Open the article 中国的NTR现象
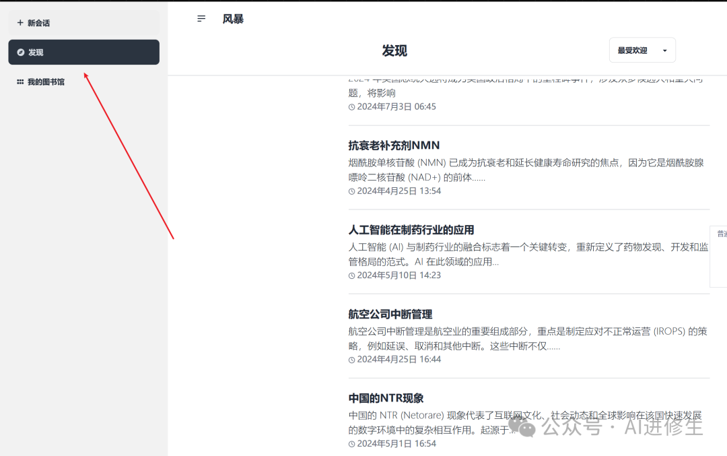Viewport: 727px width, 456px height. pyautogui.click(x=386, y=398)
